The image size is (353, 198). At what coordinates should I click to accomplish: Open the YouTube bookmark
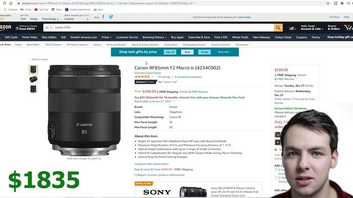(41, 9)
